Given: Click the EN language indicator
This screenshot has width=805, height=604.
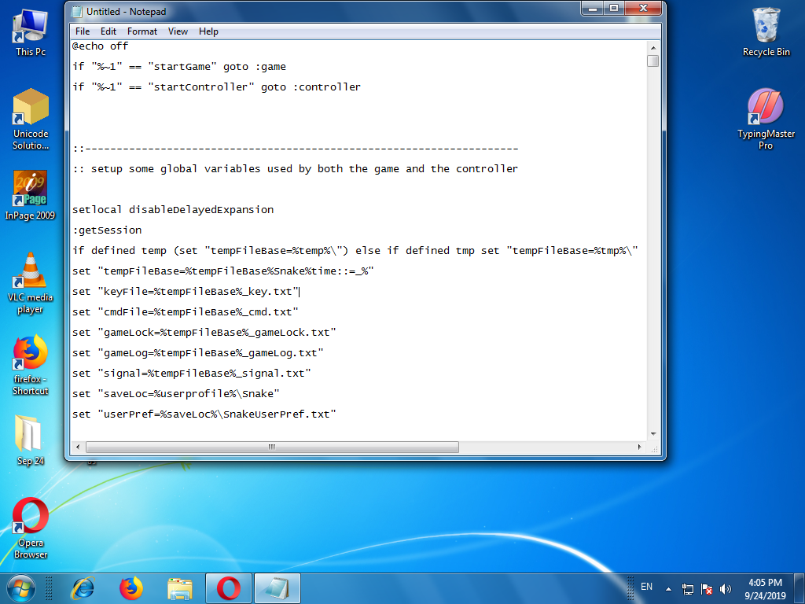Looking at the screenshot, I should pyautogui.click(x=646, y=587).
